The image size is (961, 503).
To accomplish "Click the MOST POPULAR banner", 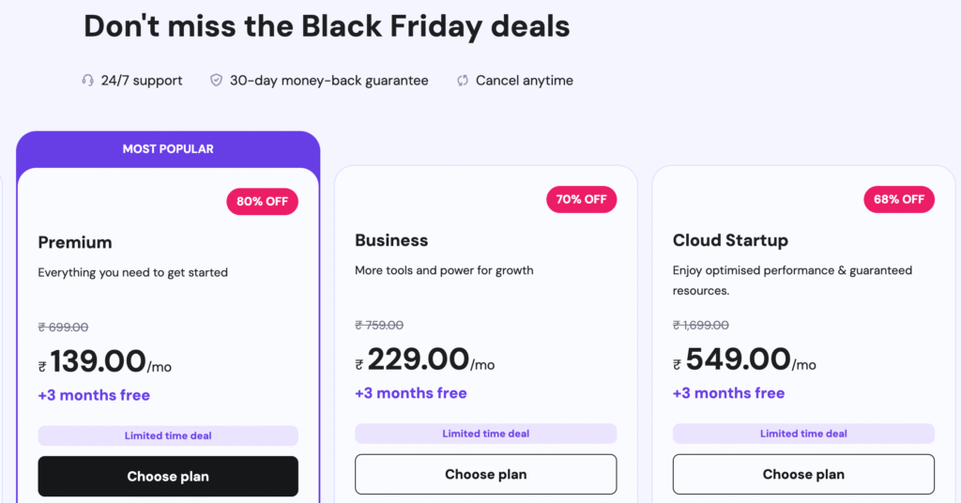I will [x=168, y=149].
